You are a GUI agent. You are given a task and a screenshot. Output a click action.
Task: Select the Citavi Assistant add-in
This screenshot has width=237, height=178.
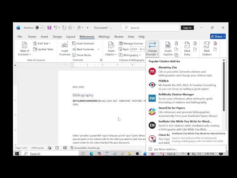158,139
